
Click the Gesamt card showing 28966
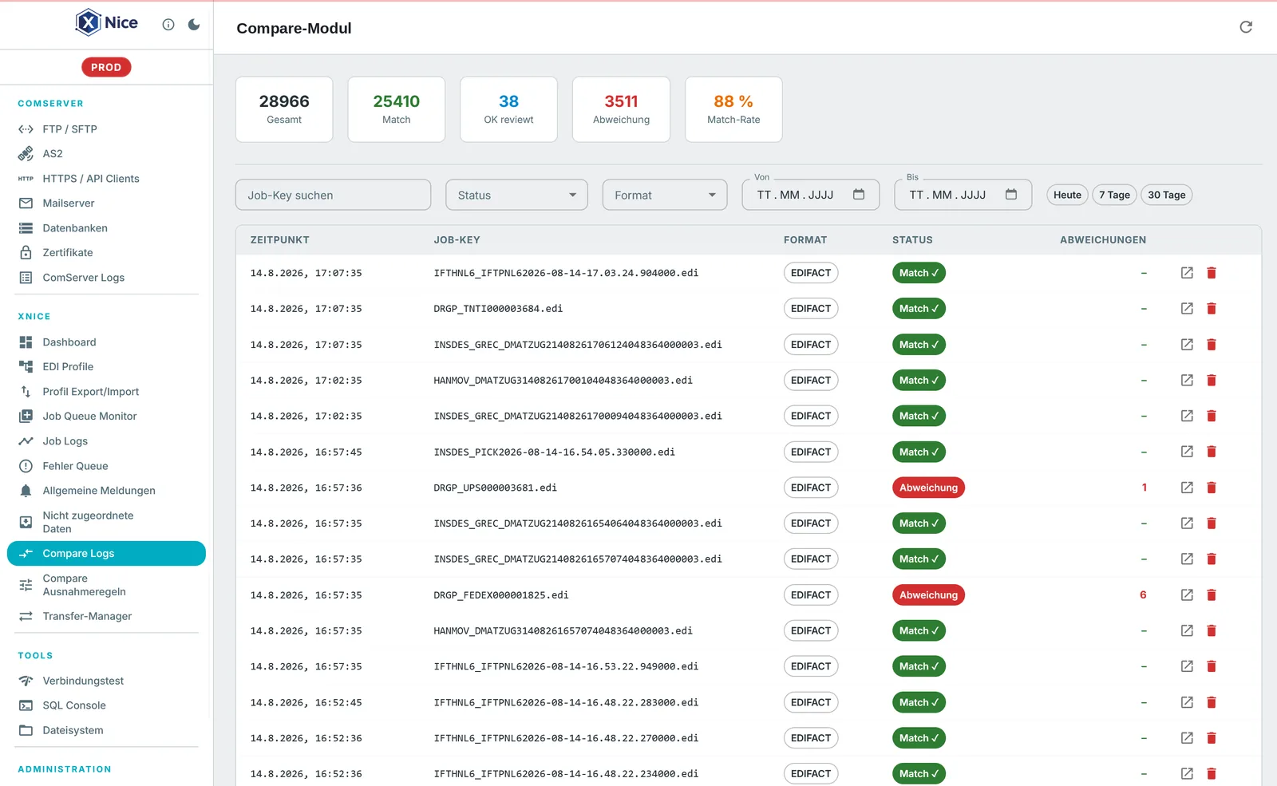[x=284, y=109]
